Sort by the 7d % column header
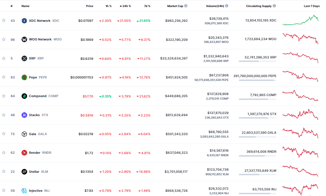 [x=147, y=6]
